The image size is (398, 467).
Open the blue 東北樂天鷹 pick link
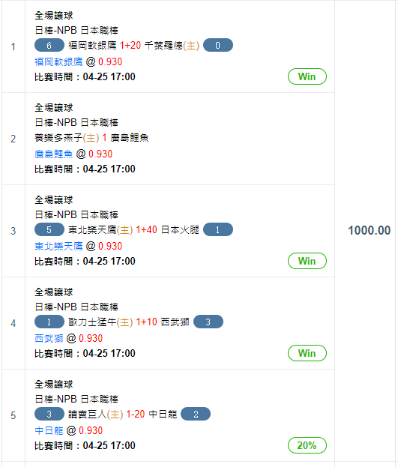tap(58, 246)
